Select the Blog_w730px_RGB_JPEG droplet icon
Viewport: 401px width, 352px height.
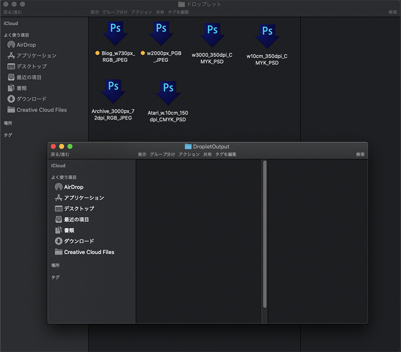point(115,33)
